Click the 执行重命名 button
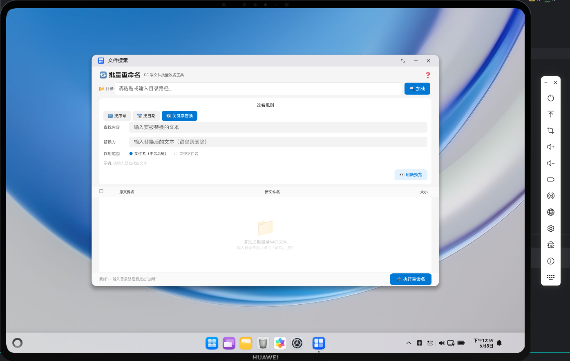570x361 pixels. click(411, 279)
